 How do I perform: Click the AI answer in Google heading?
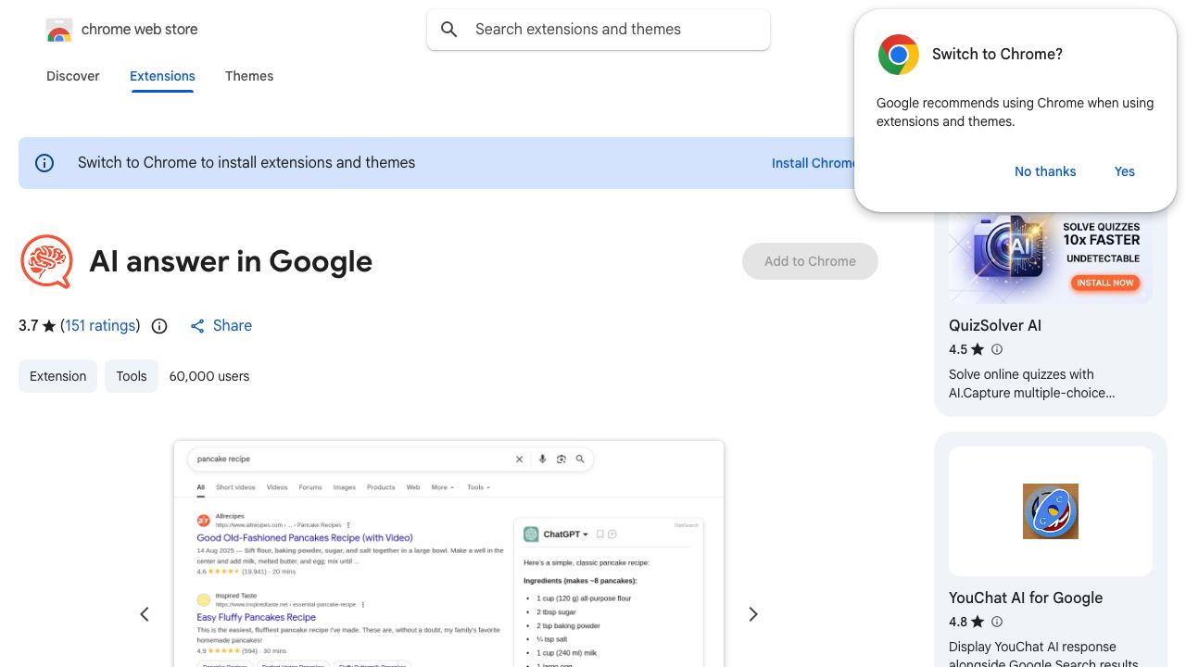point(231,261)
